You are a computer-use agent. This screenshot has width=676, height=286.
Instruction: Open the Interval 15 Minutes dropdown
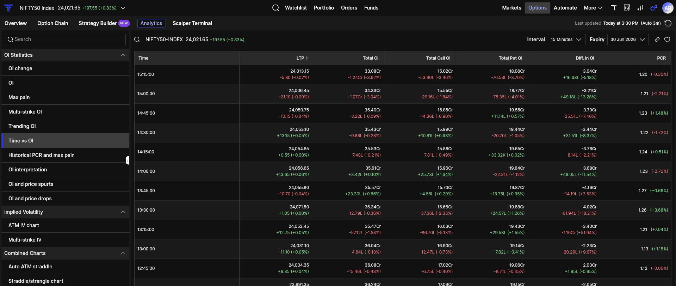(x=566, y=39)
